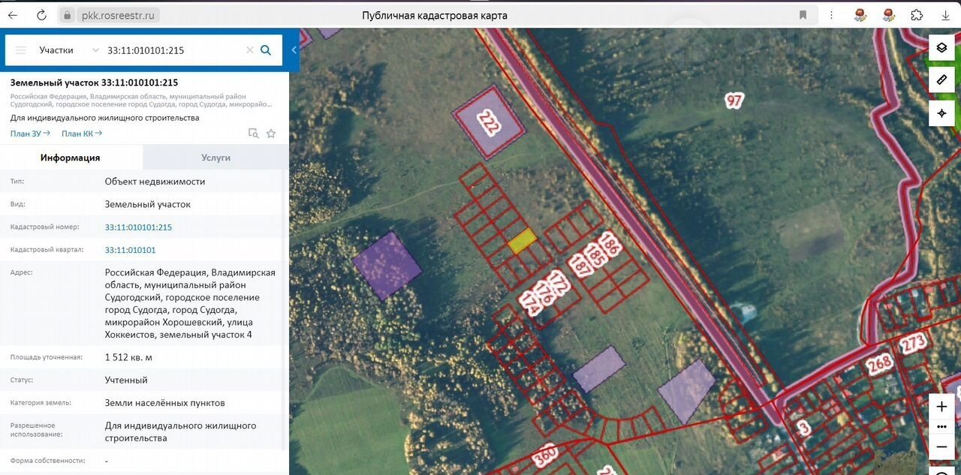This screenshot has width=961, height=475.
Task: Click the locate-position crosshair button
Action: tap(941, 113)
